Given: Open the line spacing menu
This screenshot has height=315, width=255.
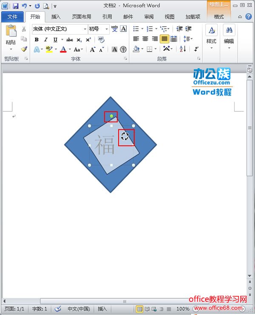Looking at the screenshot, I should tap(188, 38).
